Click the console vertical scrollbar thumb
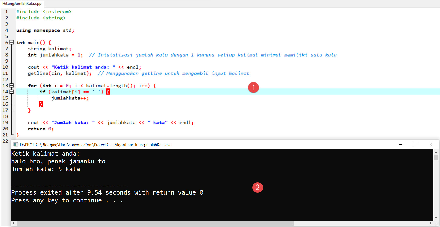Image resolution: width=440 pixels, height=227 pixels. click(x=436, y=158)
